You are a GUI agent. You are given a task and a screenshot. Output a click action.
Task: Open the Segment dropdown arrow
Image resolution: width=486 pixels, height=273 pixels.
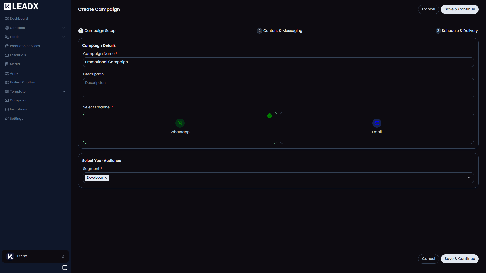469,178
